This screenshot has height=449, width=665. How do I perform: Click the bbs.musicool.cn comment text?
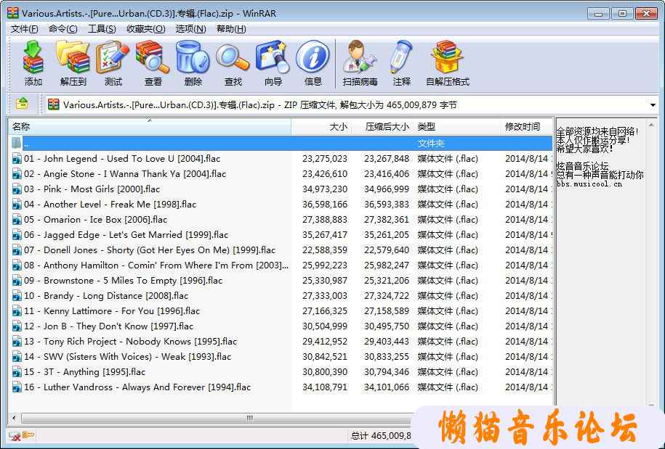coord(589,184)
